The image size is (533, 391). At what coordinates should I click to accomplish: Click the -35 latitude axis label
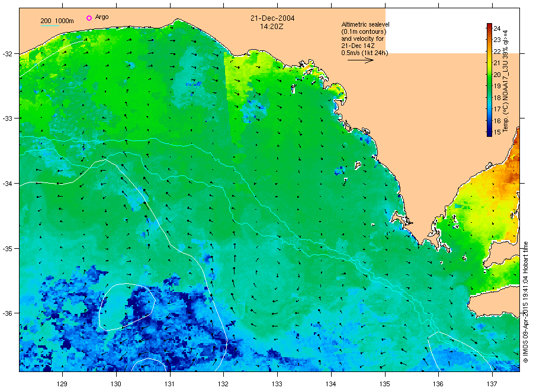point(8,249)
